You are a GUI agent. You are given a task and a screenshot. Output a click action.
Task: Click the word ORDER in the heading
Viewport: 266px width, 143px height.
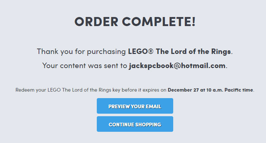pos(96,22)
